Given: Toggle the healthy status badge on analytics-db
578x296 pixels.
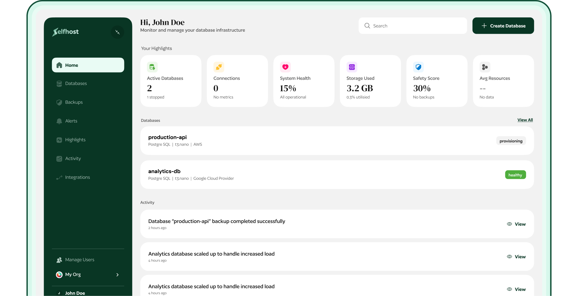Looking at the screenshot, I should (515, 175).
